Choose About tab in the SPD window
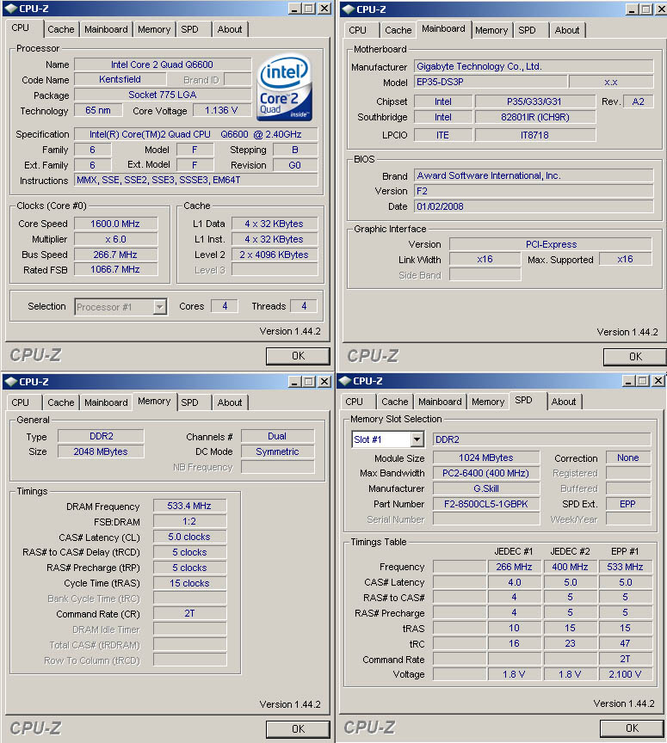 [564, 402]
